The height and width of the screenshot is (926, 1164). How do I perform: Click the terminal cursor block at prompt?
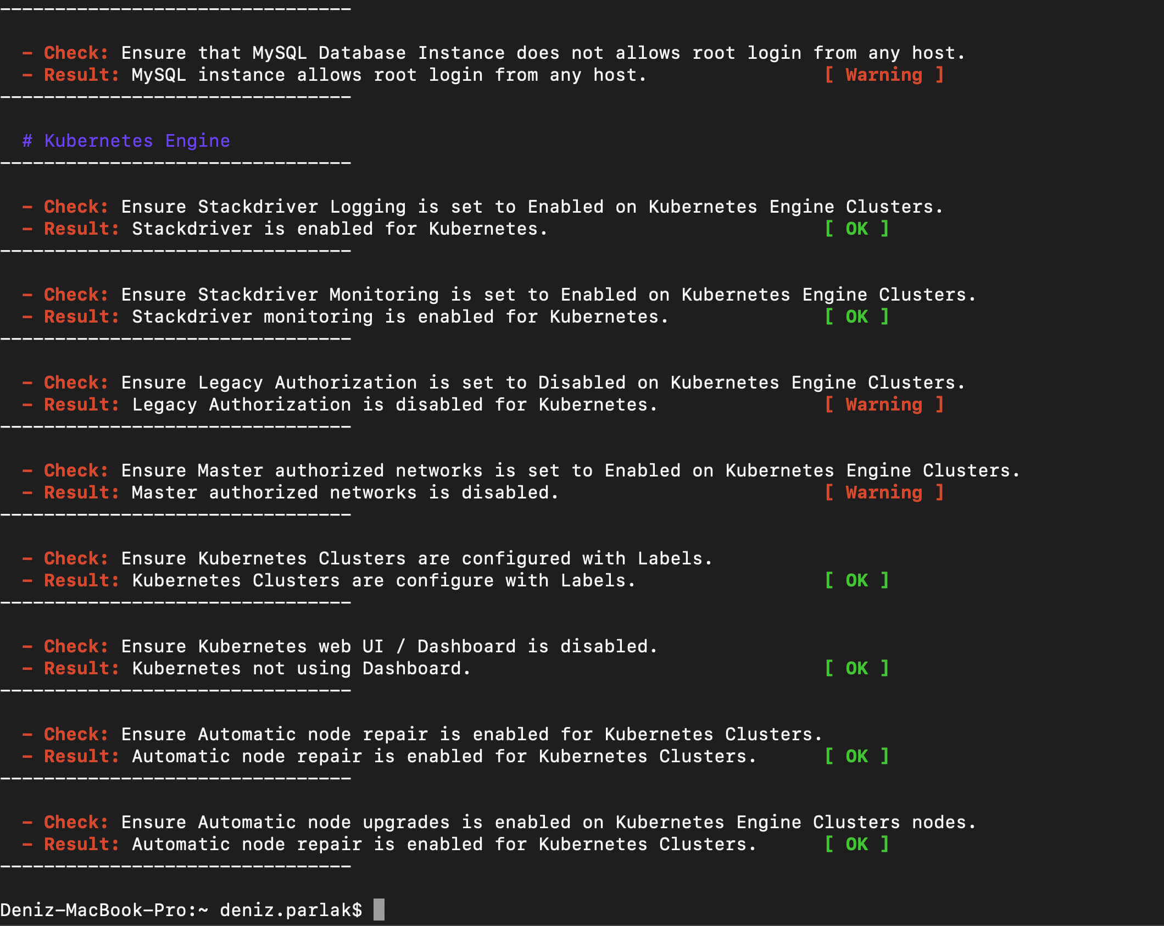pos(378,910)
